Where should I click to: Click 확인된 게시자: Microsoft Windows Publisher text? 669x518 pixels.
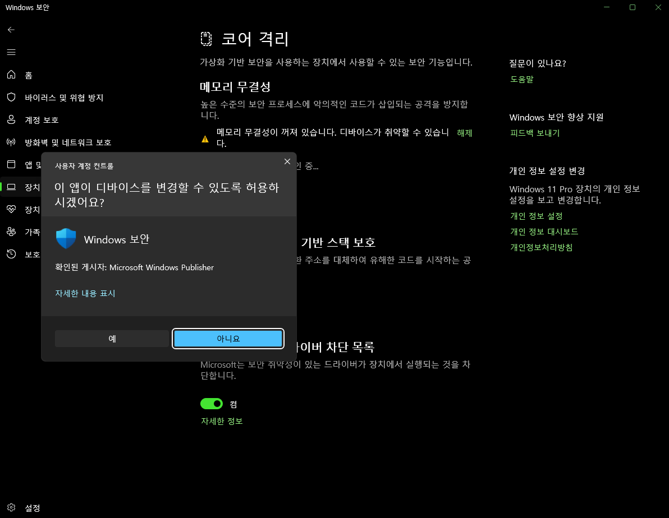(x=134, y=267)
